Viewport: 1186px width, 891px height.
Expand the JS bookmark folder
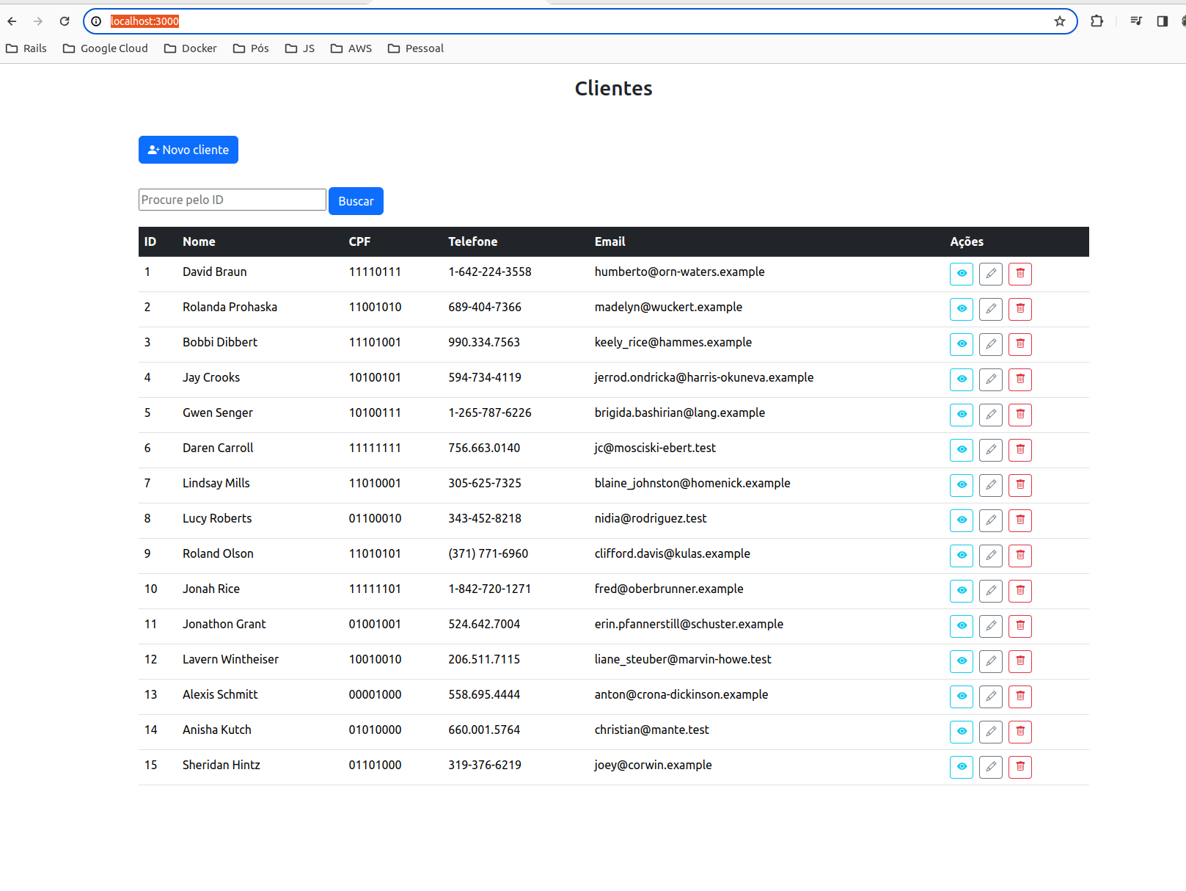[300, 48]
